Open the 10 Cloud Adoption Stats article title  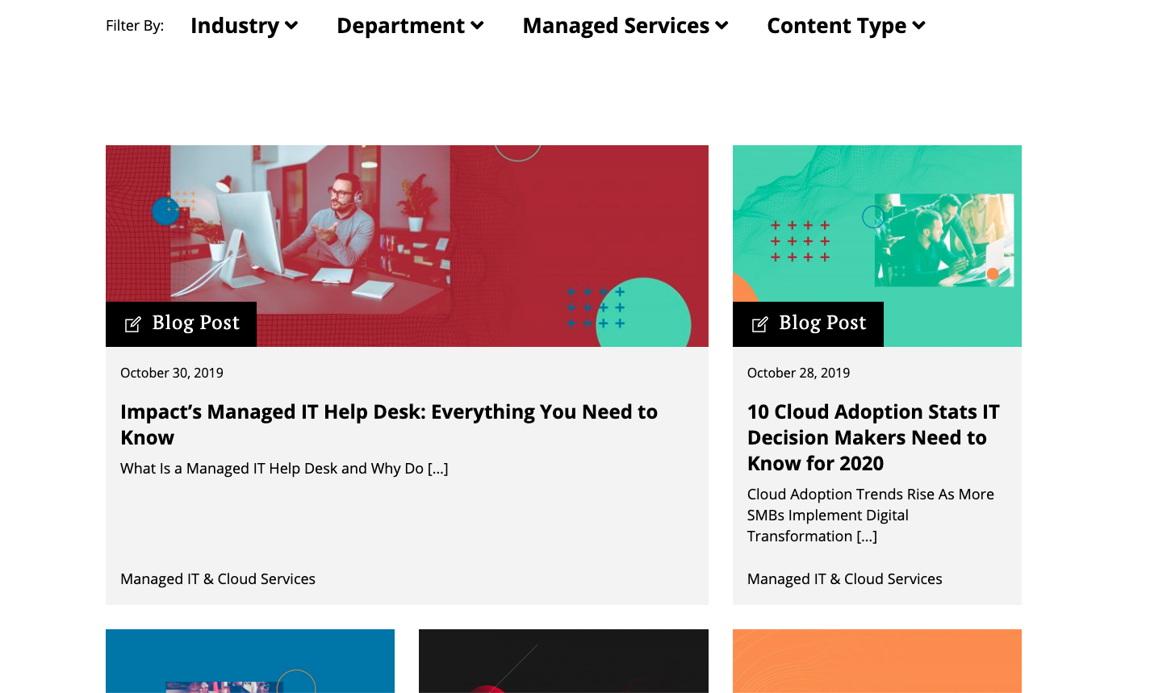tap(873, 437)
